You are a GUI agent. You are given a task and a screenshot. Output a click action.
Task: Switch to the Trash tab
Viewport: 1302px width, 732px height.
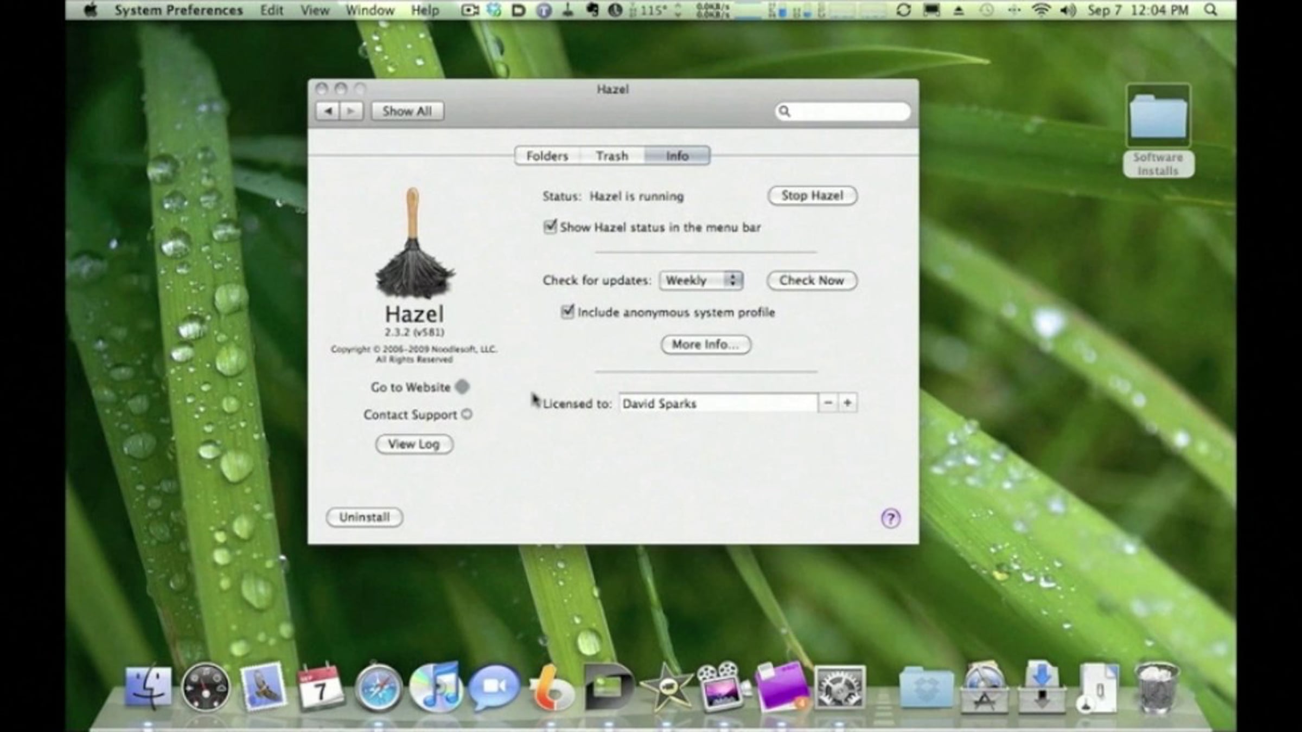coord(612,156)
